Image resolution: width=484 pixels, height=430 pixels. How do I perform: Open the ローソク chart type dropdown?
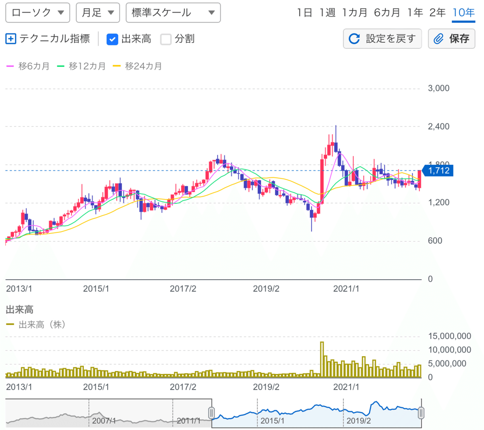click(x=38, y=12)
